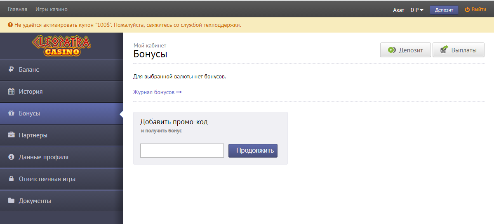The height and width of the screenshot is (224, 494).
Task: Click the Cleopatra Casino logo
Action: pos(61,45)
